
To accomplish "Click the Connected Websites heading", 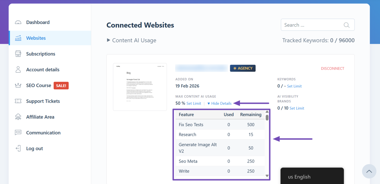I will coord(140,25).
